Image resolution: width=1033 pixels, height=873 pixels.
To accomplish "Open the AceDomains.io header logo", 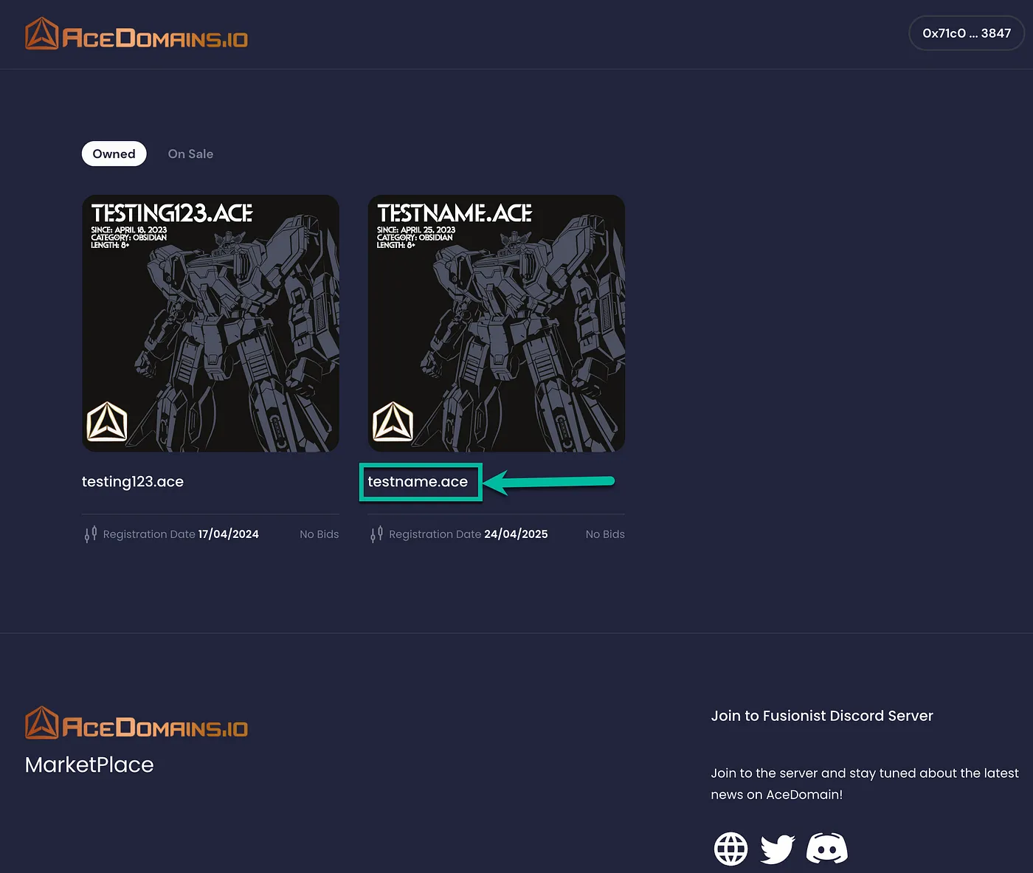I will (137, 34).
